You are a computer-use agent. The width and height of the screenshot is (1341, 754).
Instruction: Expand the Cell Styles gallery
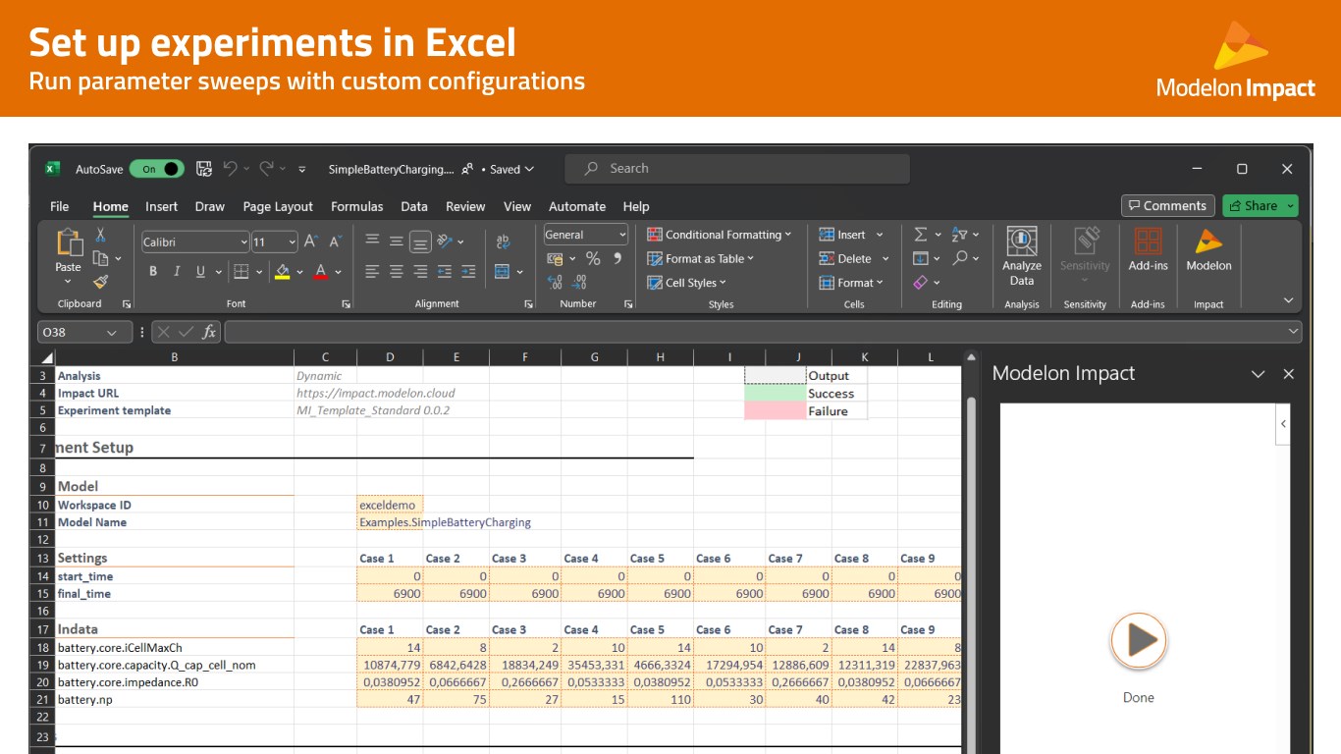click(x=687, y=283)
